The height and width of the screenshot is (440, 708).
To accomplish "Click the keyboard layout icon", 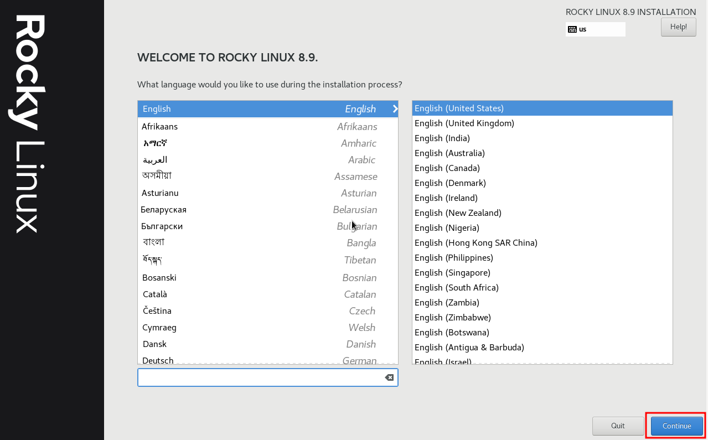I will click(572, 29).
